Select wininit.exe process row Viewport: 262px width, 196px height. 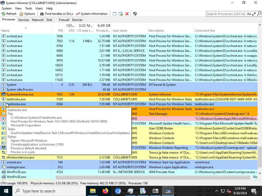(129, 162)
